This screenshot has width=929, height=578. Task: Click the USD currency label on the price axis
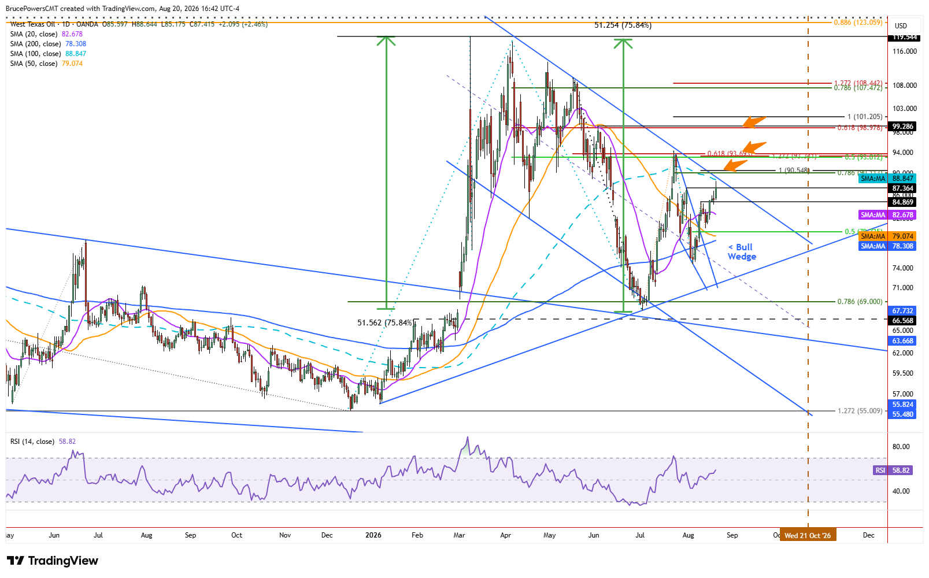pos(901,26)
